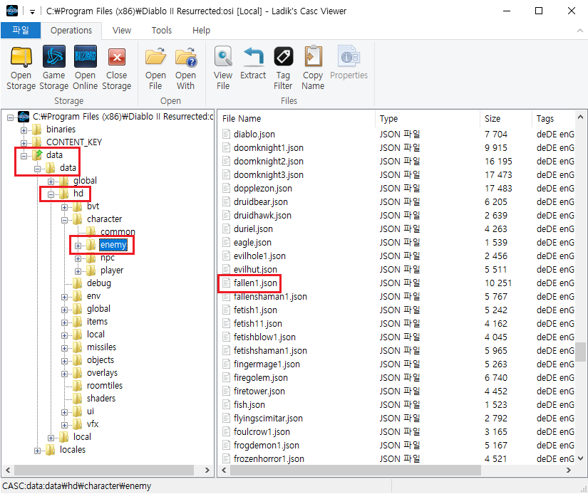588x494 pixels.
Task: Switch to the View tab
Action: (x=122, y=31)
